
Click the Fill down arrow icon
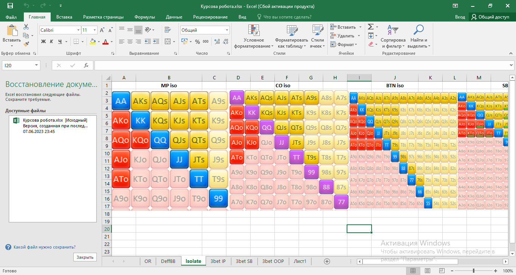tap(371, 36)
